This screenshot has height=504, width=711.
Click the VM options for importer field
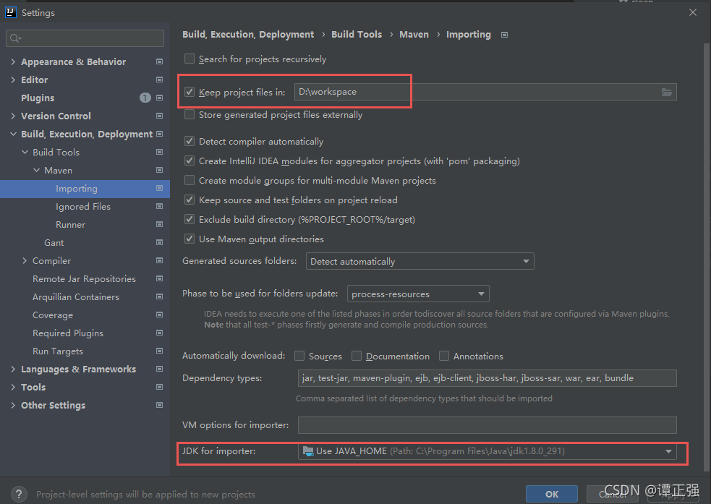click(487, 425)
